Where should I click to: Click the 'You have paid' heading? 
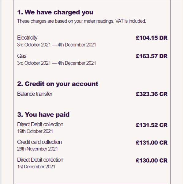(43, 114)
